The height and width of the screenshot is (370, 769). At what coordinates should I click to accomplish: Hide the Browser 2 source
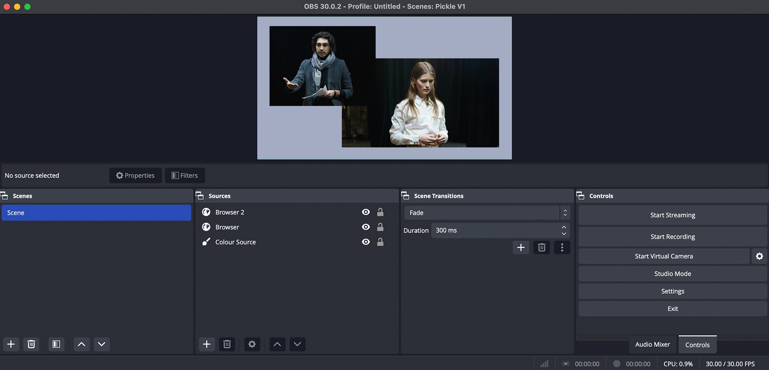pos(366,212)
